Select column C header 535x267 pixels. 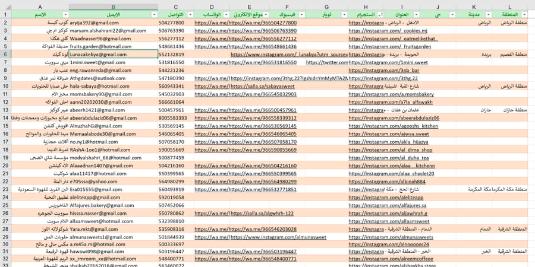[x=176, y=7]
